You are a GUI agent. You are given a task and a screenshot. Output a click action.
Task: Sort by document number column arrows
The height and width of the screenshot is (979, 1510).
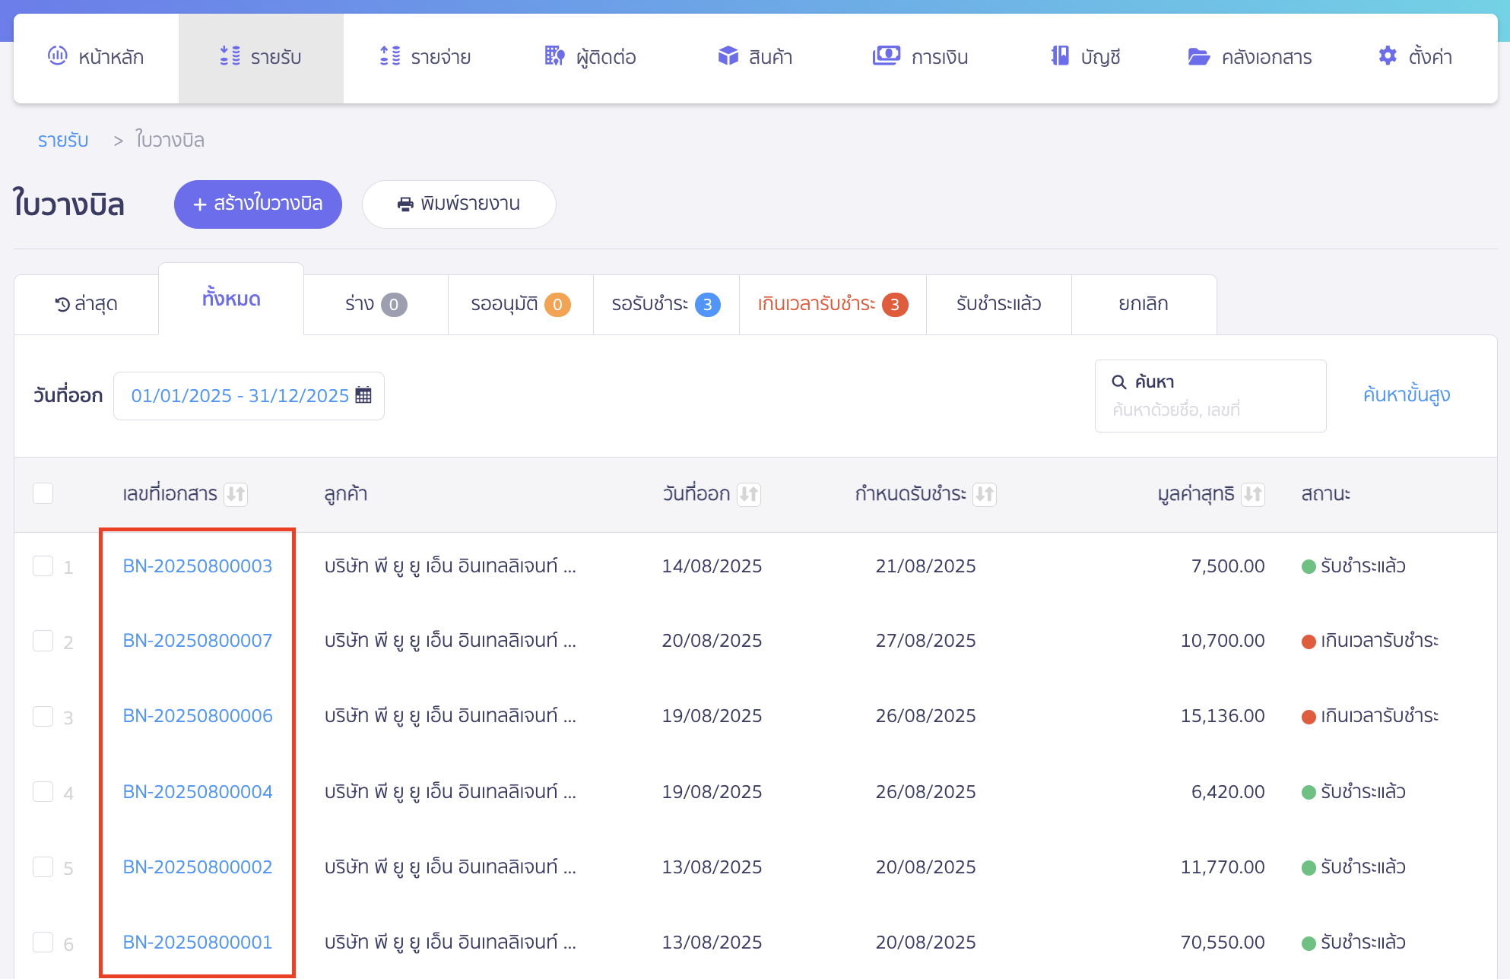tap(236, 494)
